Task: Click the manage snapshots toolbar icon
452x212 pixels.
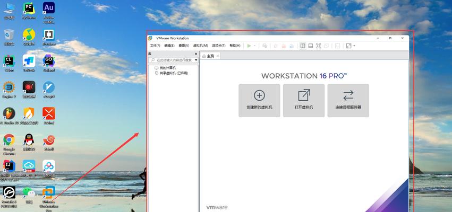Action: 292,46
